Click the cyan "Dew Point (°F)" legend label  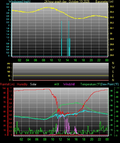110,84
